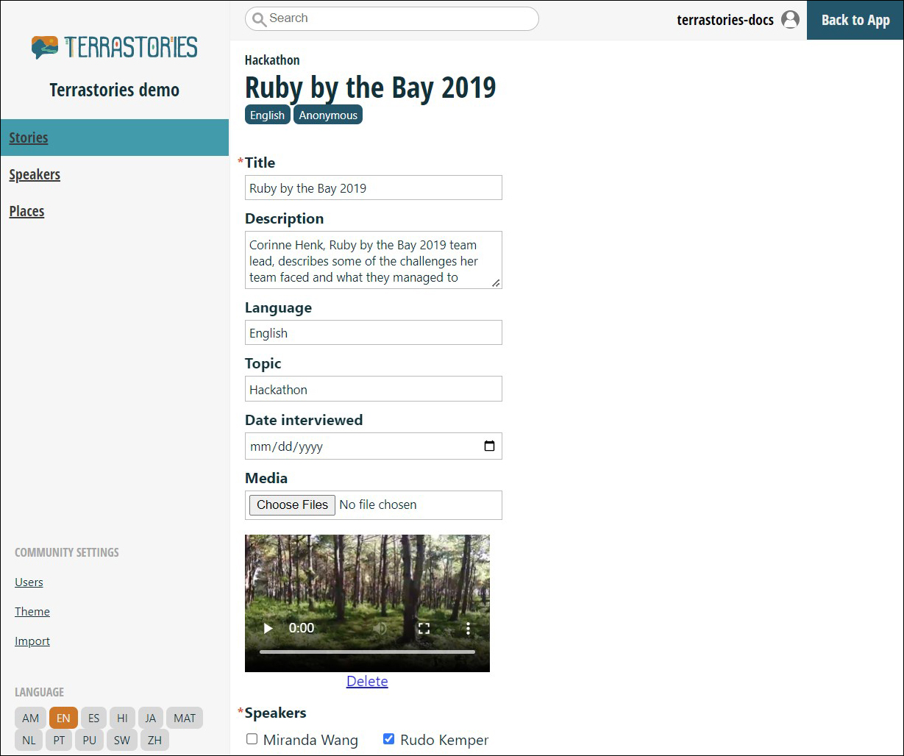Viewport: 904px width, 756px height.
Task: Click the search magnifier icon
Action: 259,19
